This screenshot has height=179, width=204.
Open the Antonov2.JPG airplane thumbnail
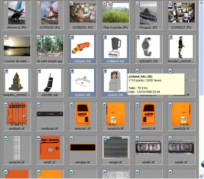point(17,13)
